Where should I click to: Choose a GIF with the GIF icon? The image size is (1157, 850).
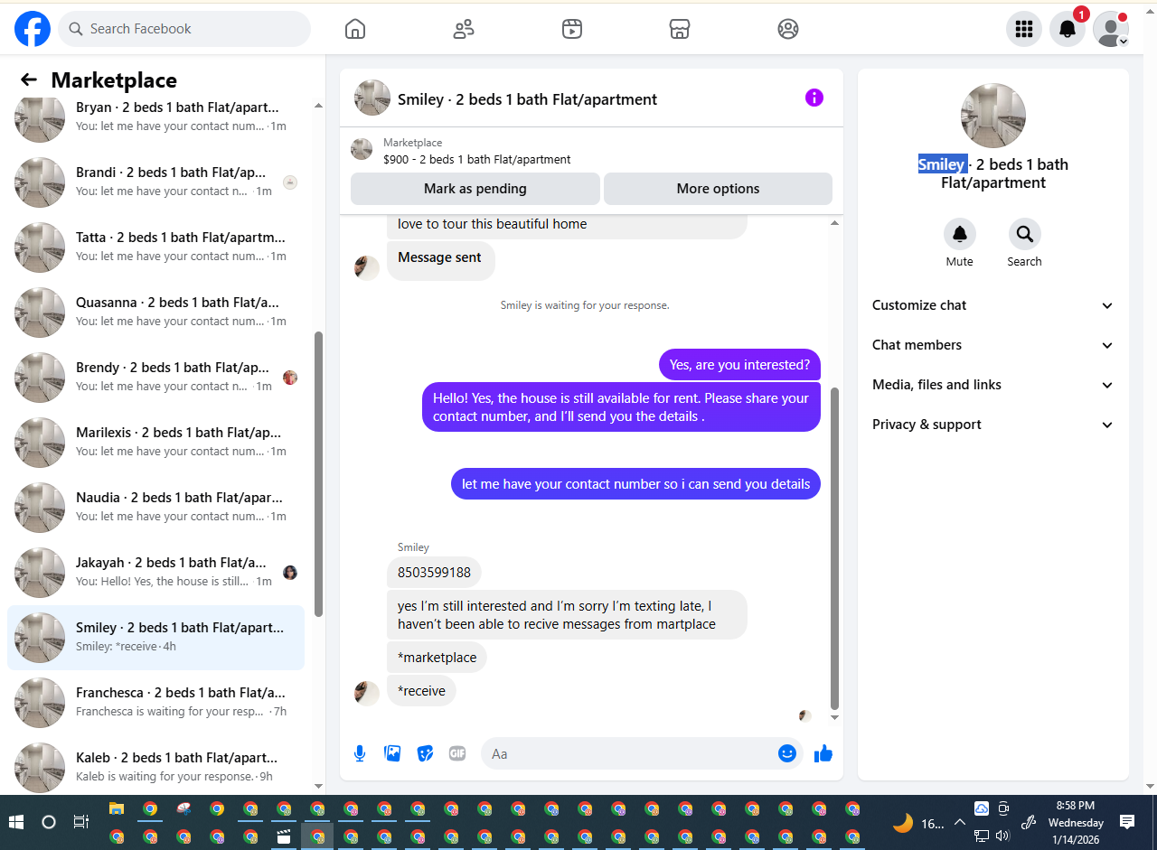click(x=457, y=753)
